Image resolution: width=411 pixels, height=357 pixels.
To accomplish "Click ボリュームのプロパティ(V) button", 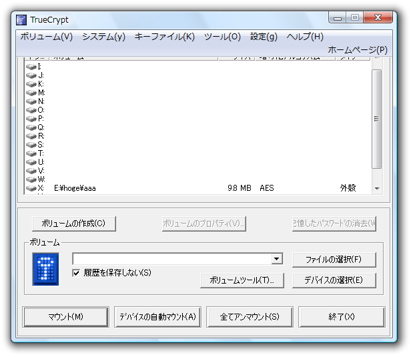I will [x=204, y=224].
